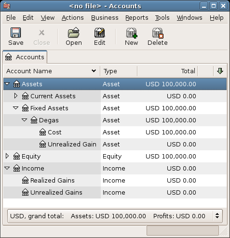This screenshot has height=238, width=230.
Task: Select the Cost account name
Action: pyautogui.click(x=54, y=132)
